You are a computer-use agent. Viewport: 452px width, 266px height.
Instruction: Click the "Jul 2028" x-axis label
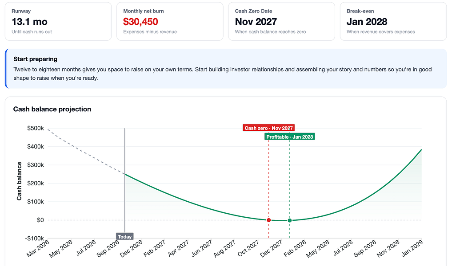click(343, 248)
